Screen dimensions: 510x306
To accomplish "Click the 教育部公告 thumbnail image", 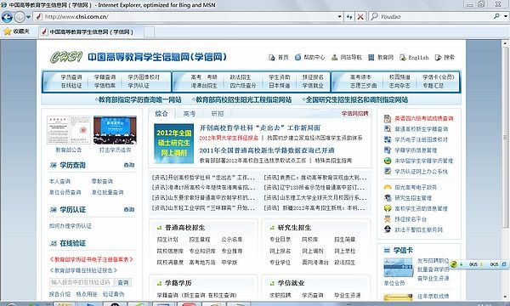I will tap(69, 130).
